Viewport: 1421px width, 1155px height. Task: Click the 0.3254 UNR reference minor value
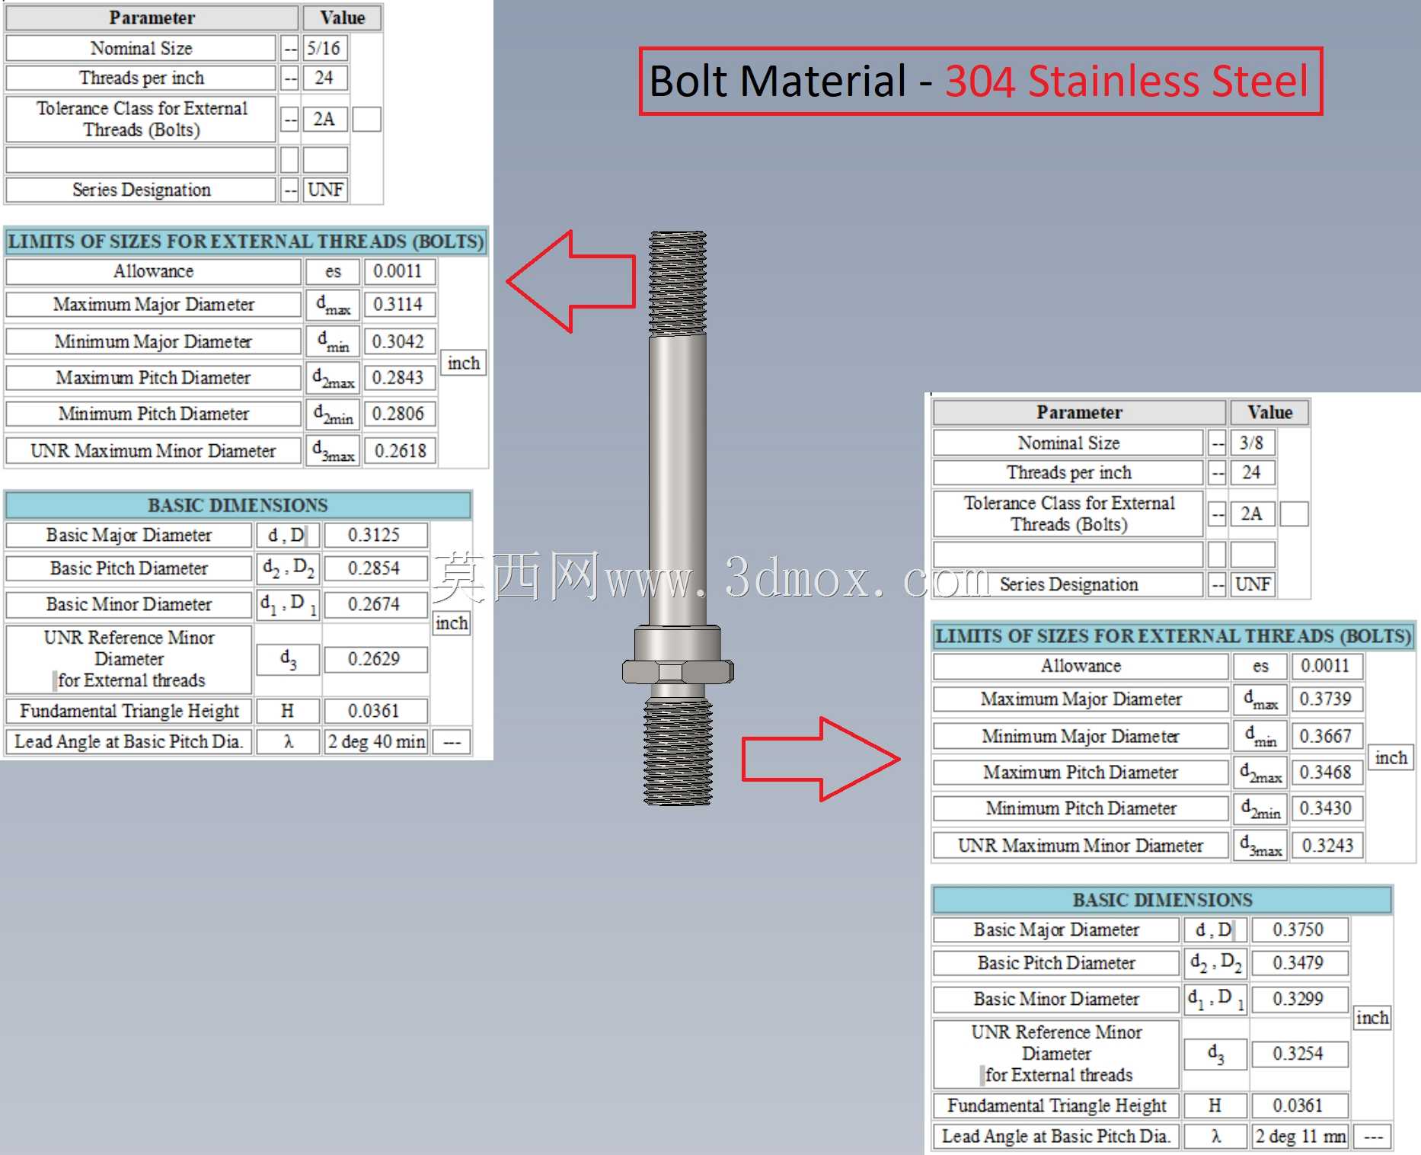(1299, 1054)
